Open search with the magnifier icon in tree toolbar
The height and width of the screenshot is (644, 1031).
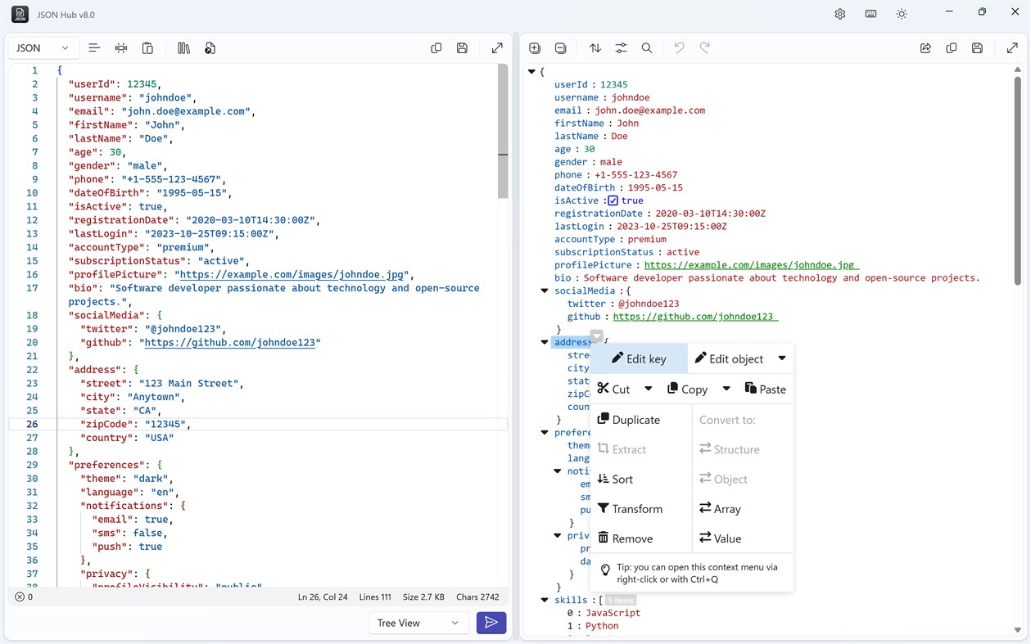coord(647,48)
